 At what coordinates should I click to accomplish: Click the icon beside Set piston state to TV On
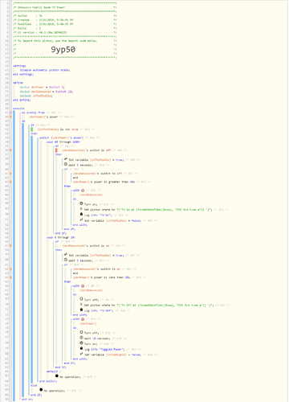(x=81, y=209)
